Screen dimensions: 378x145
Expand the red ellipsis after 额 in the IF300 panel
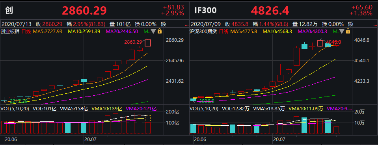pos(374,25)
